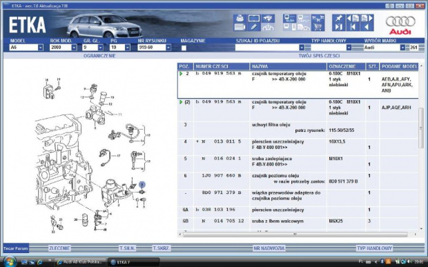428x267 pixels.
Task: Click the NUMER CZESCI column header
Action: click(222, 66)
